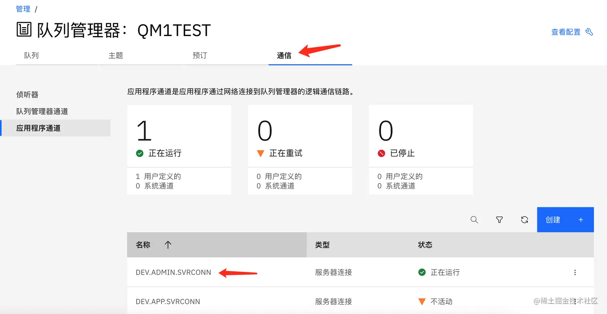The width and height of the screenshot is (607, 314).
Task: Click the wrench icon beside 查看配置
Action: click(x=589, y=32)
